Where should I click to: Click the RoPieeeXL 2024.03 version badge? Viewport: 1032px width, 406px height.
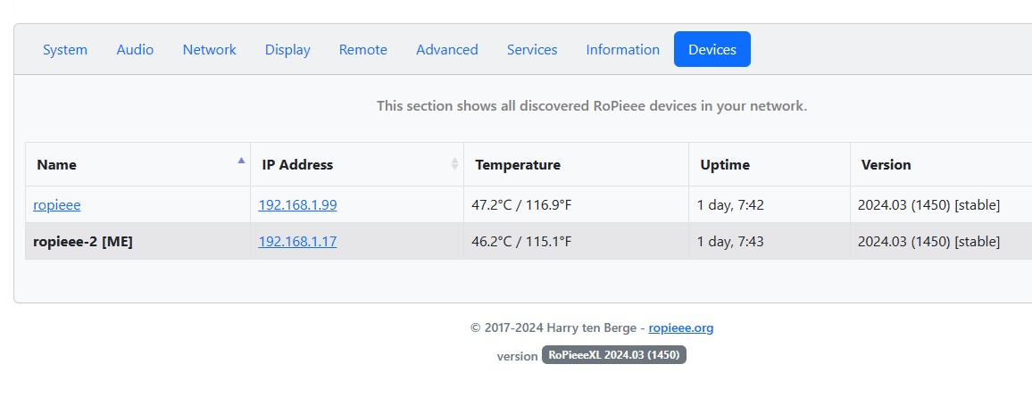pyautogui.click(x=613, y=354)
